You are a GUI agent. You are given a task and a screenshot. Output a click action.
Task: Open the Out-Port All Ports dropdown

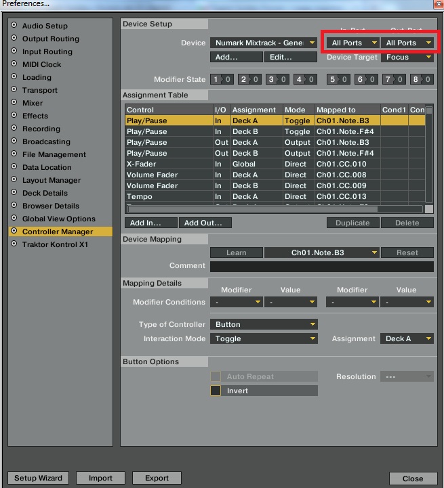point(407,43)
